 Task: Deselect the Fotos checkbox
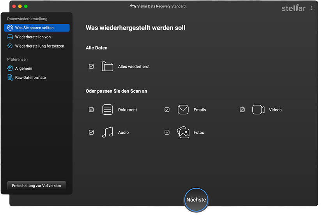(x=167, y=132)
